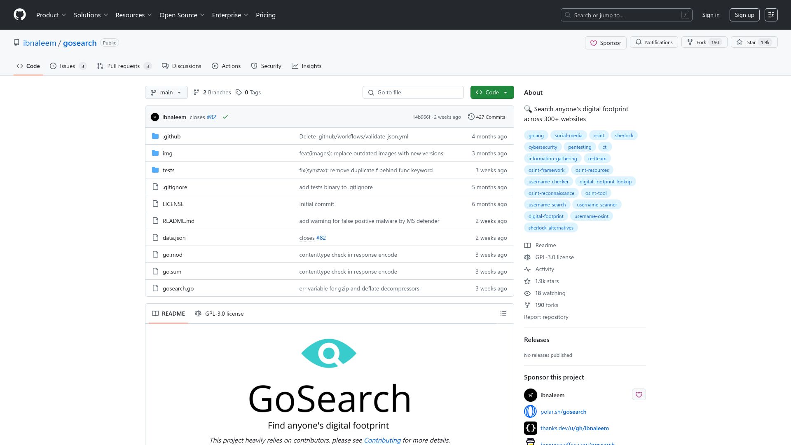Click the cybersecurity topic tag
791x445 pixels.
543,147
